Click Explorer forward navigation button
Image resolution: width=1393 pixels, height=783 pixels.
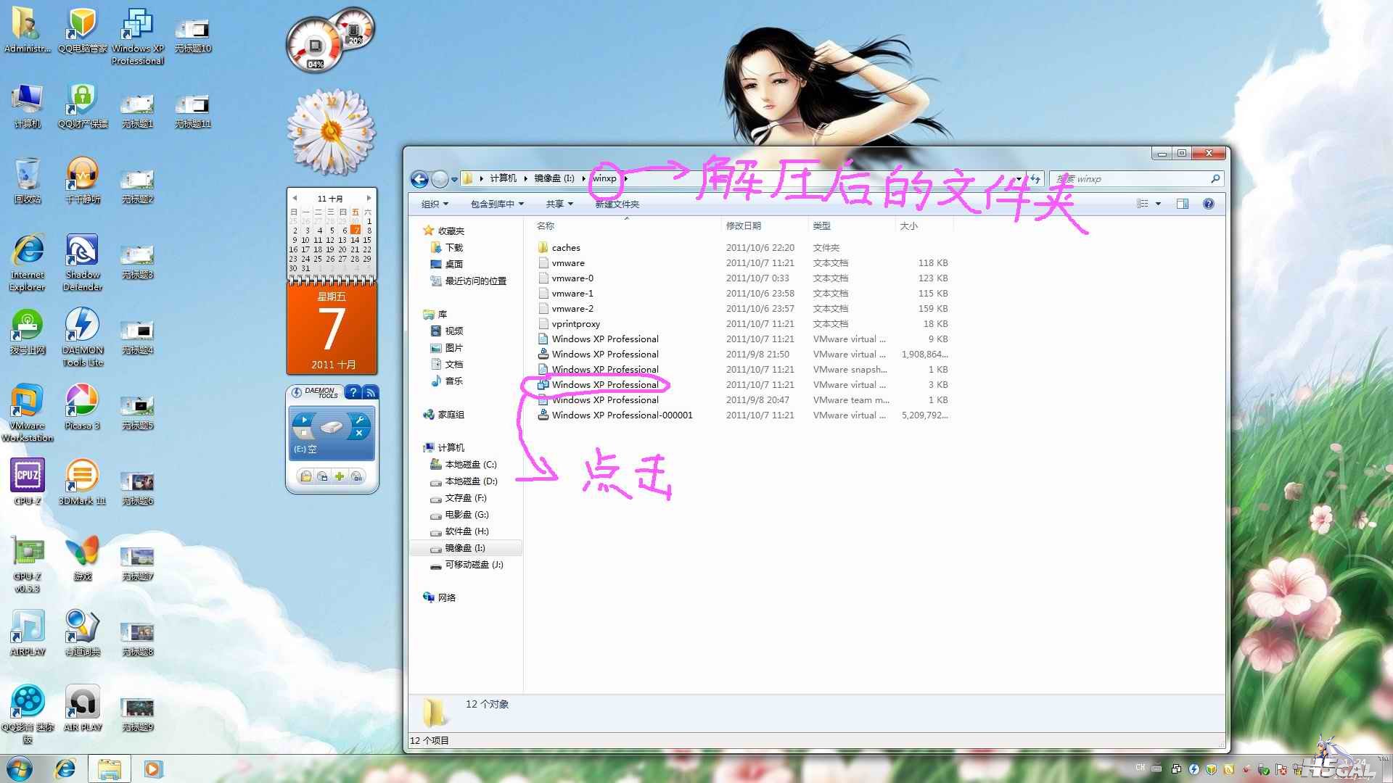point(440,178)
